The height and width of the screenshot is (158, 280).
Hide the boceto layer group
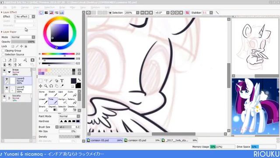point(4,97)
